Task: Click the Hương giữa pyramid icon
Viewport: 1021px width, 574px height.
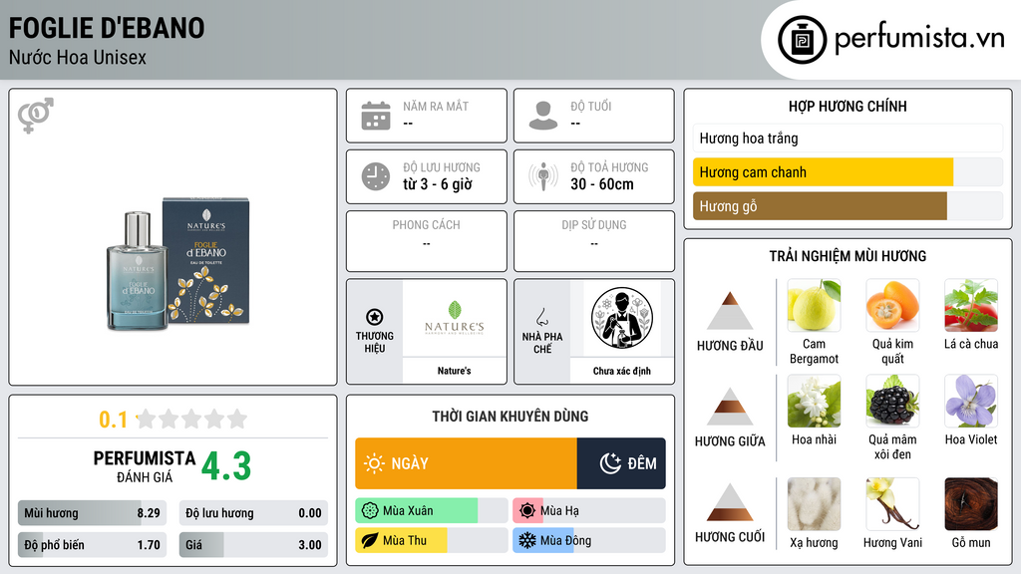Action: [730, 407]
